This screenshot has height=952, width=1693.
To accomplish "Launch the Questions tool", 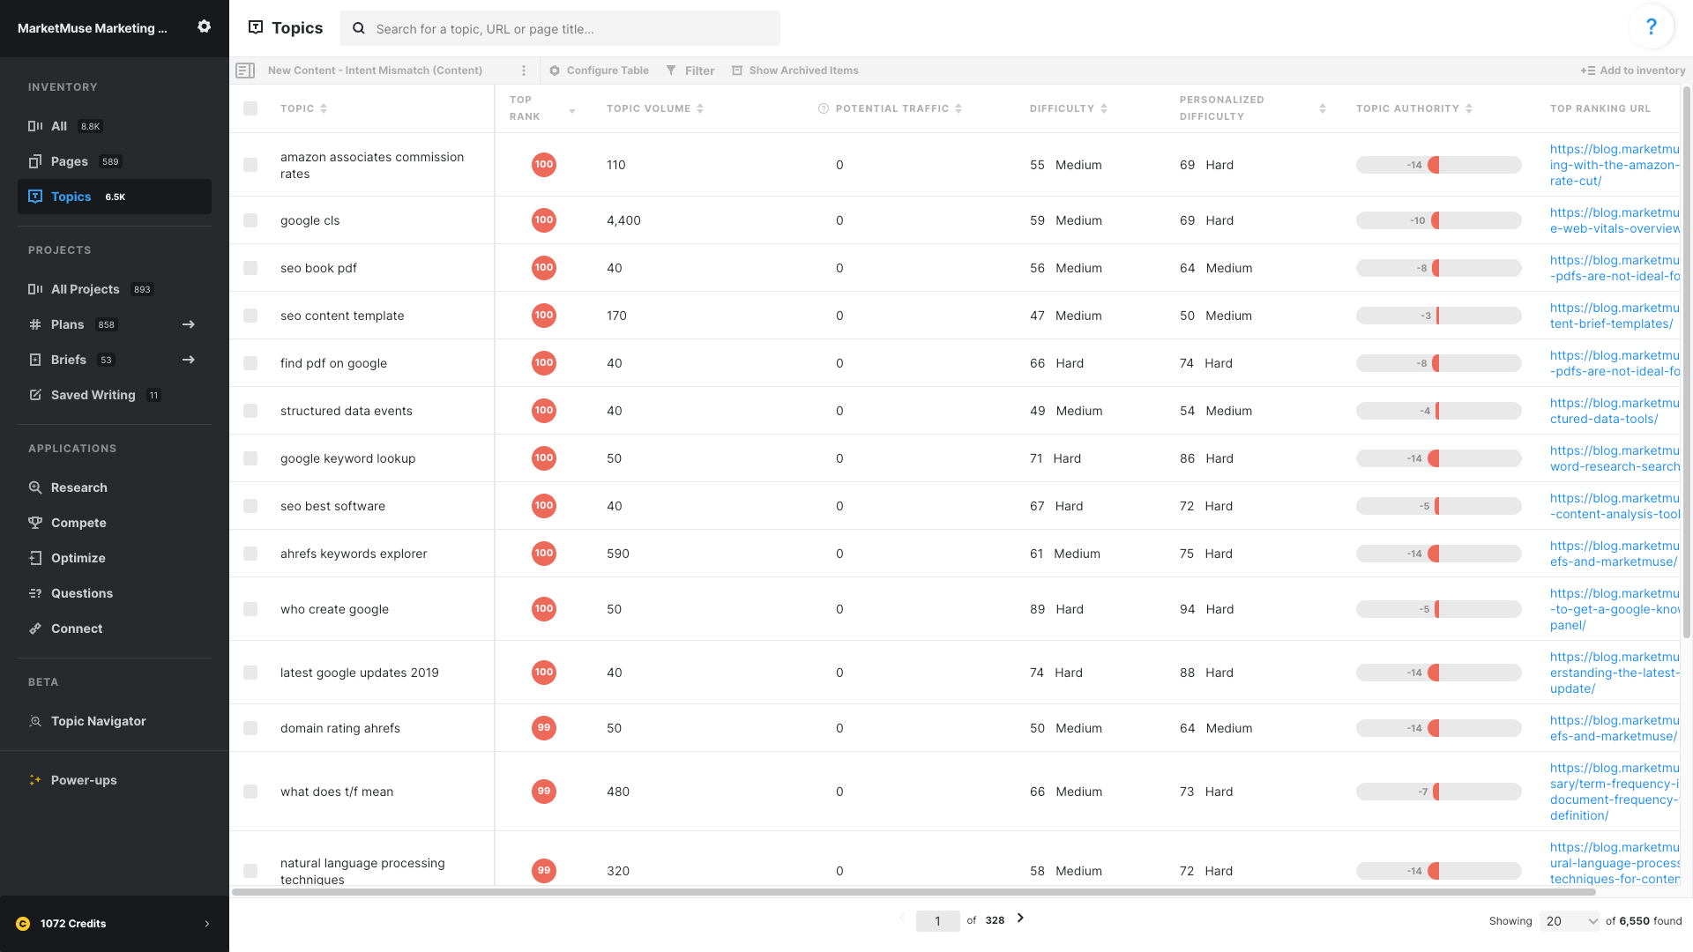I will pos(82,592).
